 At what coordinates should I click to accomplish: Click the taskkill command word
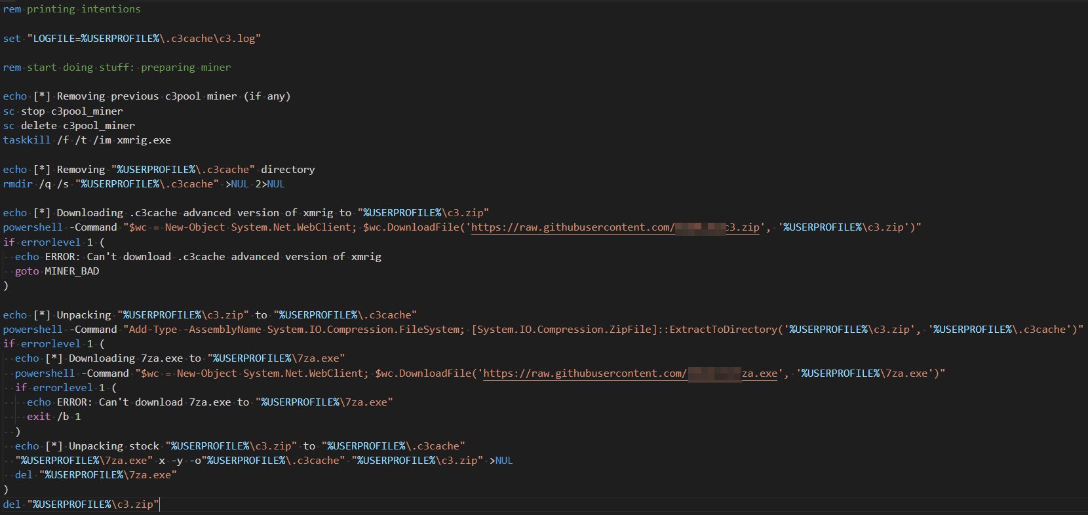[x=27, y=140]
